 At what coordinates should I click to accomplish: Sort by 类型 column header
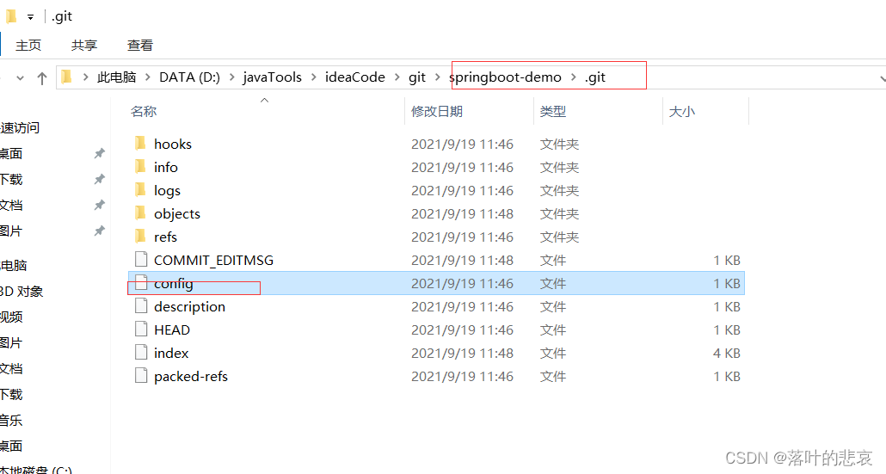tap(552, 111)
